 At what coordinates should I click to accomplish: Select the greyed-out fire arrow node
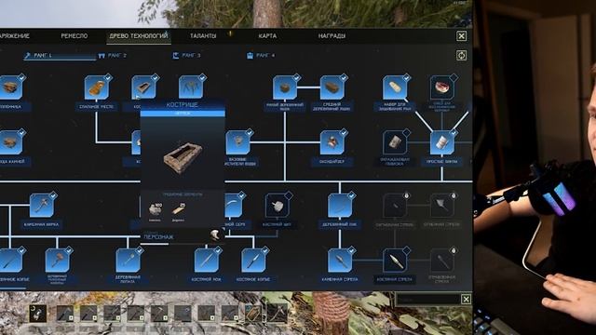point(395,205)
